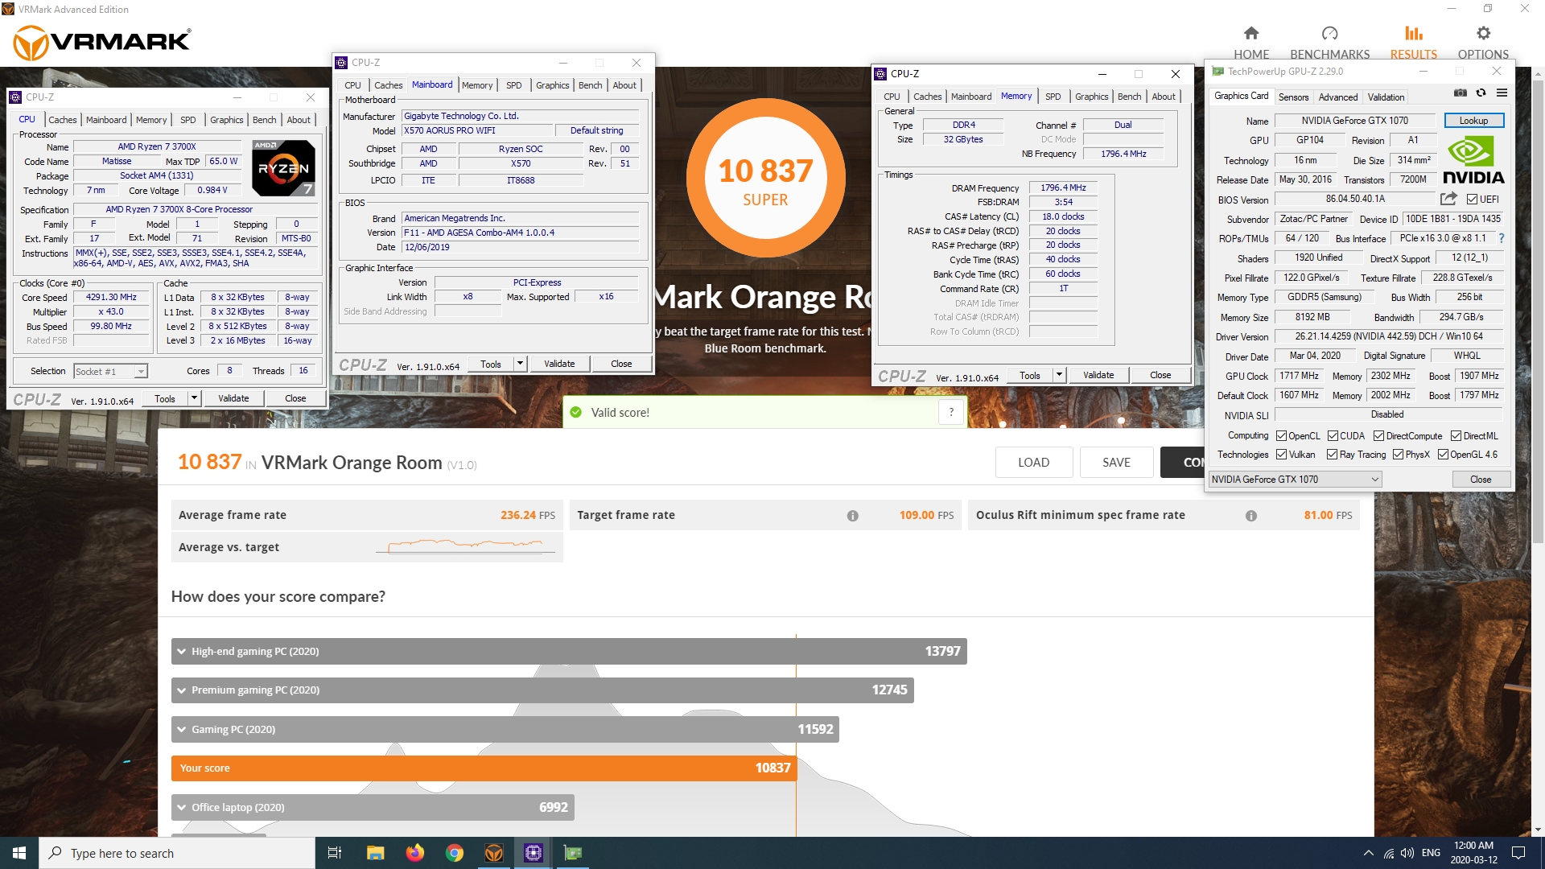Open Task View in the taskbar
Image resolution: width=1545 pixels, height=869 pixels.
click(335, 853)
